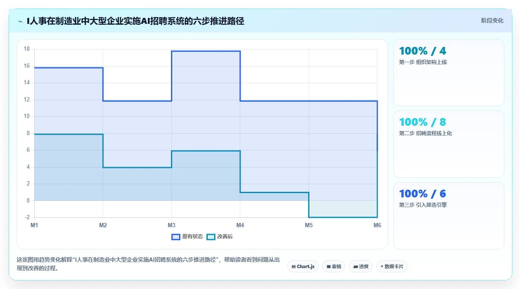Image resolution: width=521 pixels, height=289 pixels.
Task: Click the 10 y-axis tick label
Action: 27,116
